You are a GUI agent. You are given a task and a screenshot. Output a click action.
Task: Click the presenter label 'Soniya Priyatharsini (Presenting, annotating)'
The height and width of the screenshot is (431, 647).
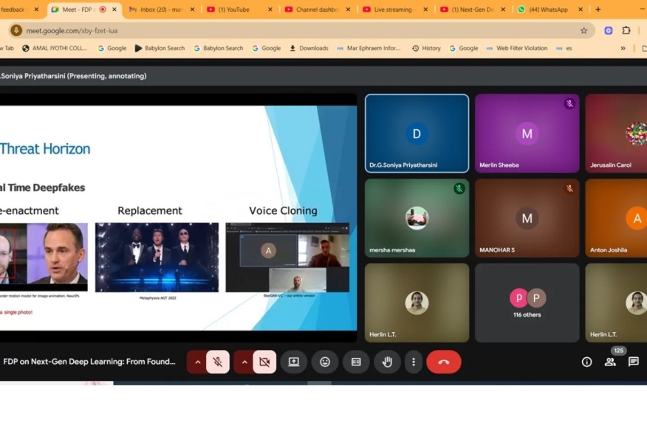74,76
